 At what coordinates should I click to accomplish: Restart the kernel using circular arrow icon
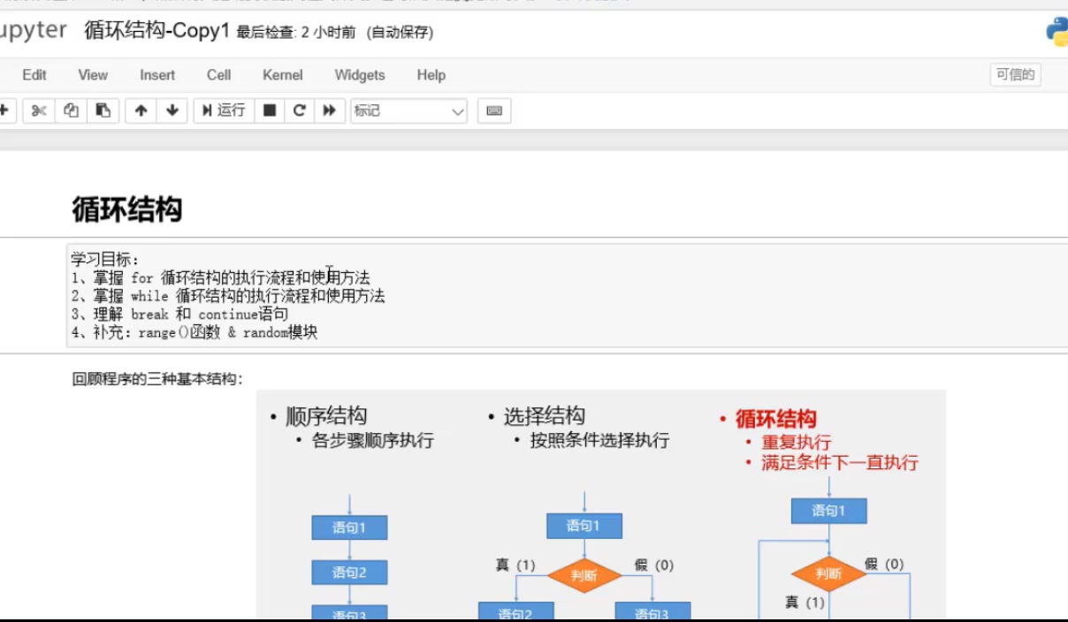300,110
